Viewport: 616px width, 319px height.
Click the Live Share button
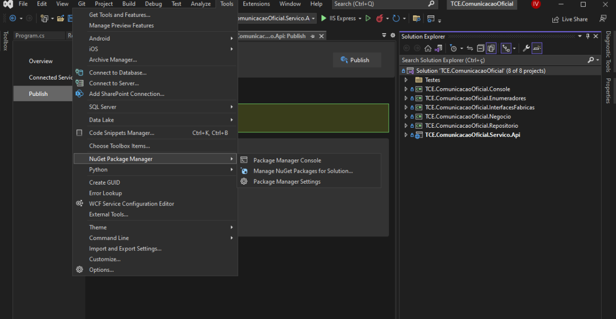[570, 19]
